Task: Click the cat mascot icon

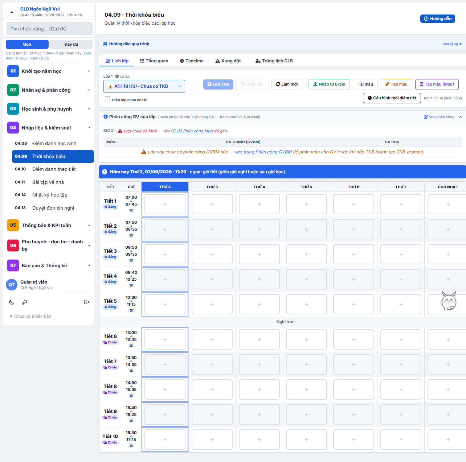Action: [449, 301]
